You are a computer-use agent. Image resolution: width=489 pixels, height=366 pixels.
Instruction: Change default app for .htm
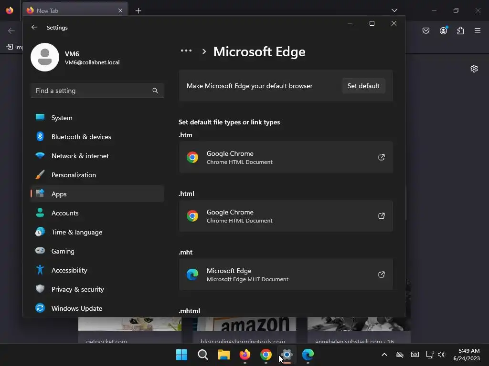pos(286,157)
